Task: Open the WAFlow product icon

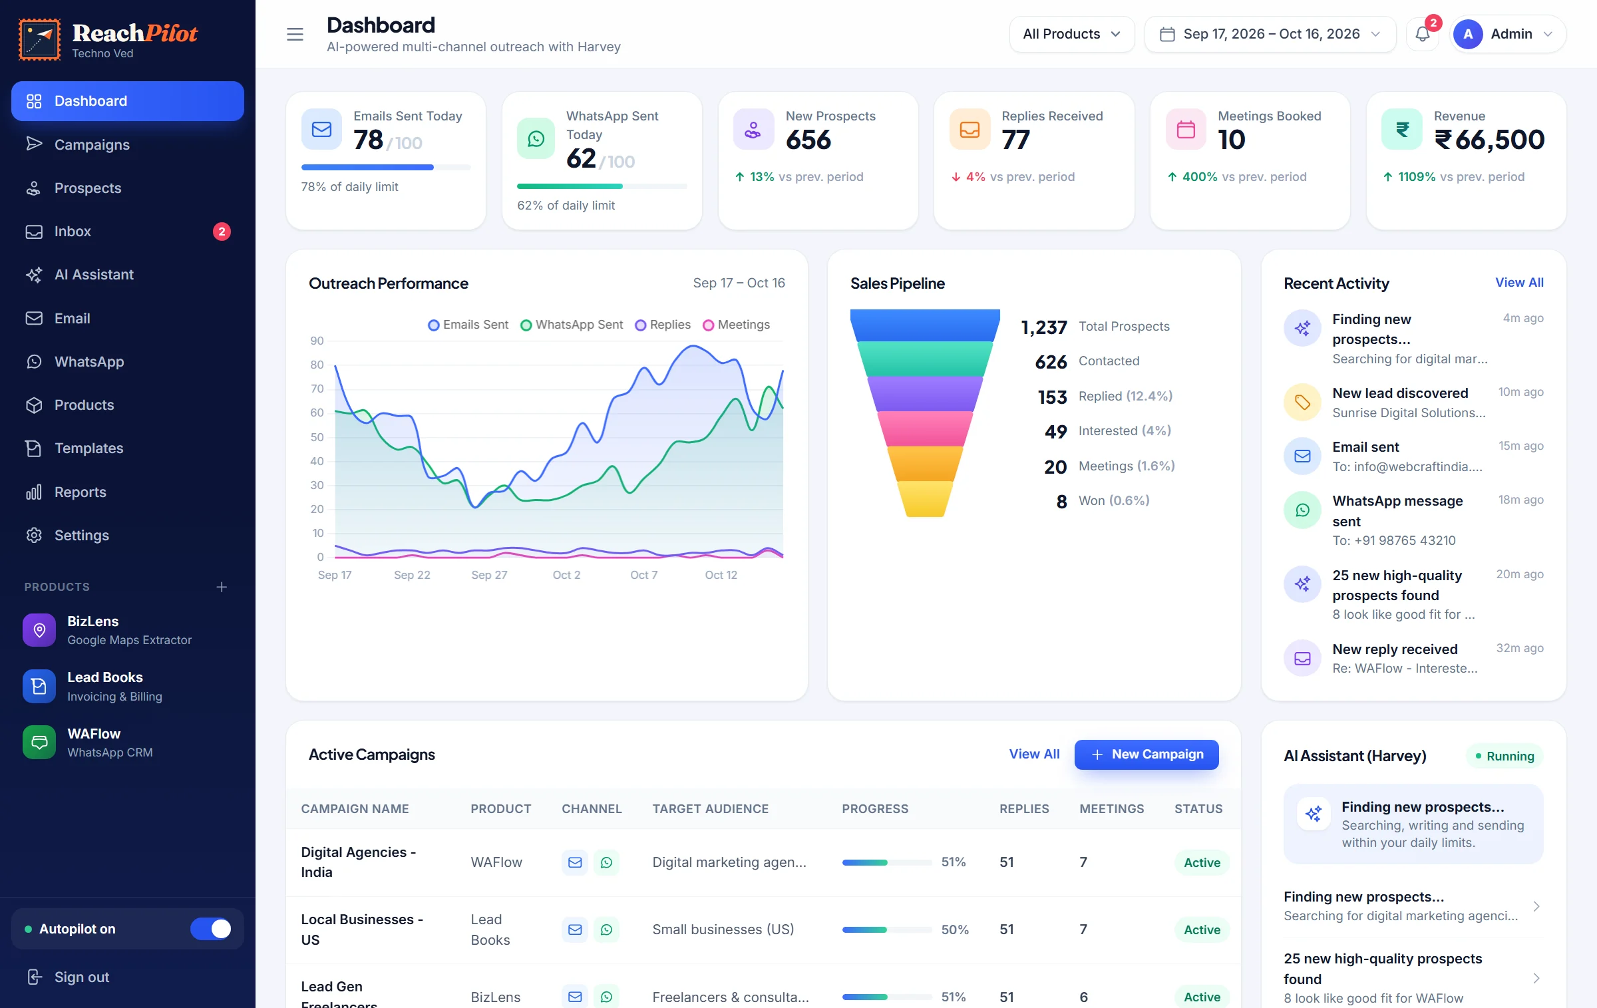Action: [39, 742]
